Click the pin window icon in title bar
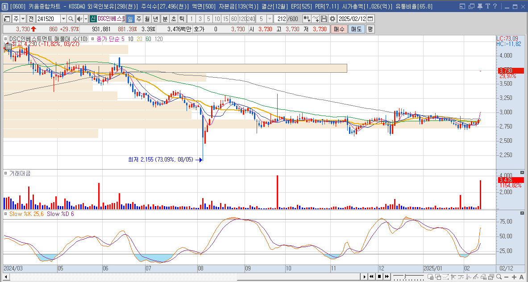Screen dimensions: 528x282 [x=480, y=6]
